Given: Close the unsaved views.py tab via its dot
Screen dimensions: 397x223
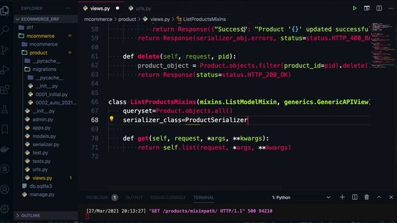Looking at the screenshot, I should [117, 8].
